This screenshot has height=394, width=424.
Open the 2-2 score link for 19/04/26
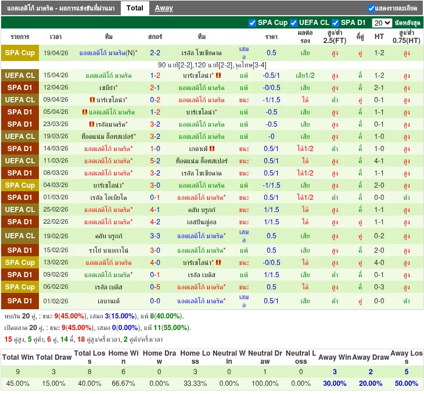pyautogui.click(x=155, y=53)
